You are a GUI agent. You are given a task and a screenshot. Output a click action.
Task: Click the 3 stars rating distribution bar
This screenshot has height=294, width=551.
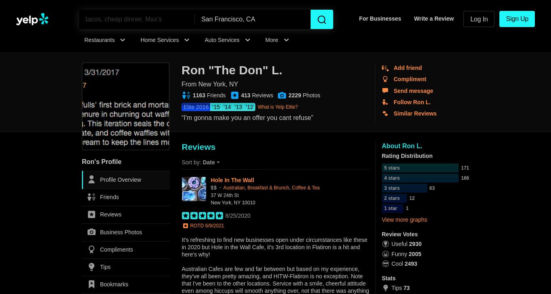405,188
